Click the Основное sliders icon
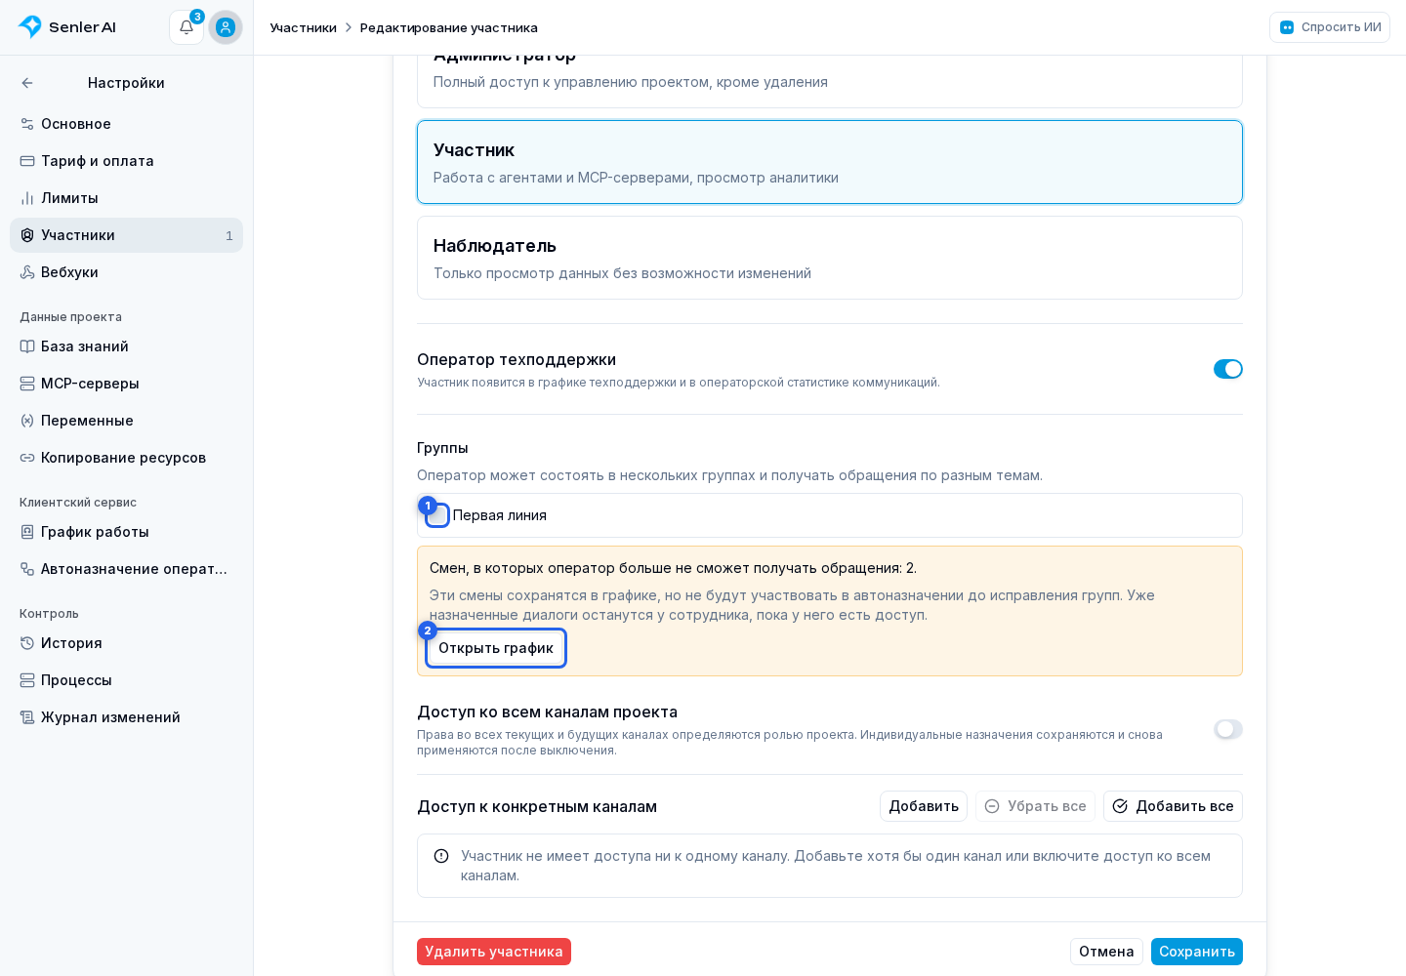This screenshot has width=1406, height=976. (x=27, y=124)
